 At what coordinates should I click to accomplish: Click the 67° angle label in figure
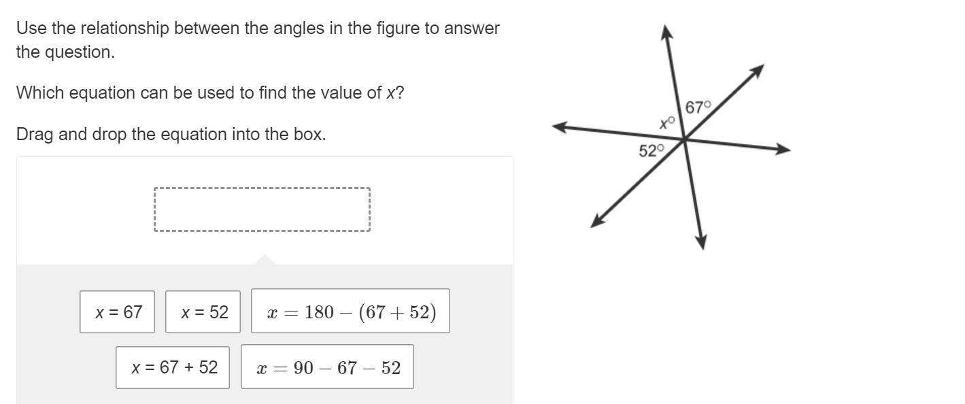(x=698, y=107)
